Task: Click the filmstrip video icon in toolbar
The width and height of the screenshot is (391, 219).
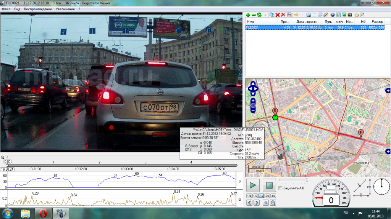Action: [x=350, y=15]
